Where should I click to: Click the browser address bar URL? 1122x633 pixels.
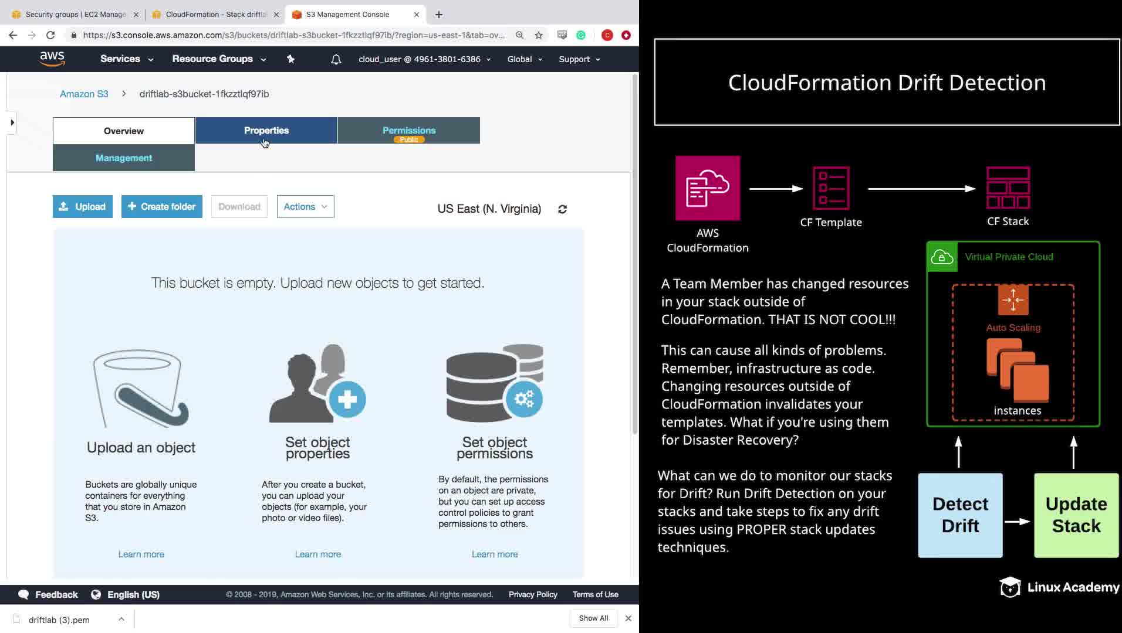pyautogui.click(x=293, y=35)
